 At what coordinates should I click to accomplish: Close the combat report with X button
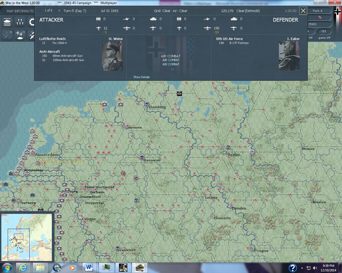[303, 11]
